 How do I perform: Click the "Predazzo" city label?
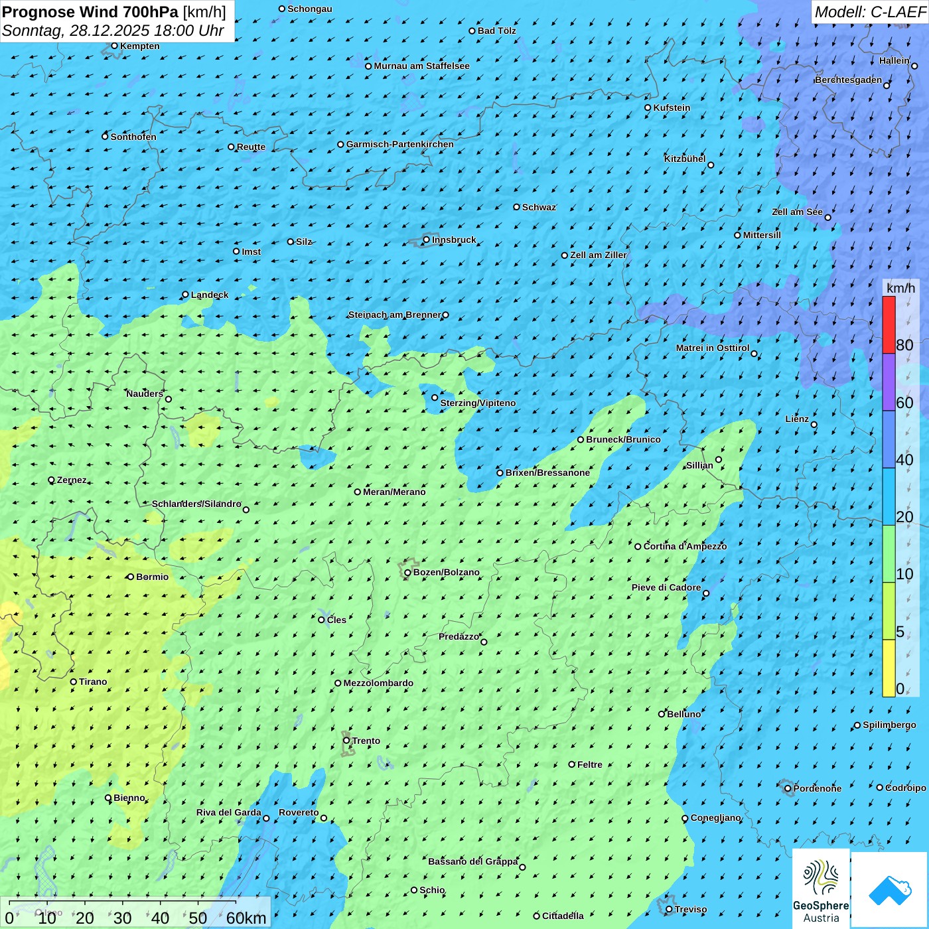(459, 636)
